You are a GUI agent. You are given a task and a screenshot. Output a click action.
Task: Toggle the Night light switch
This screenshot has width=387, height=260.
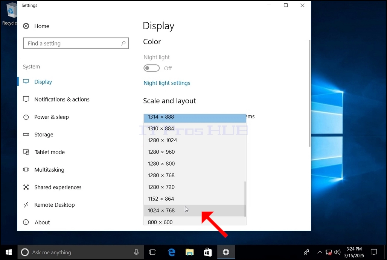coord(152,68)
